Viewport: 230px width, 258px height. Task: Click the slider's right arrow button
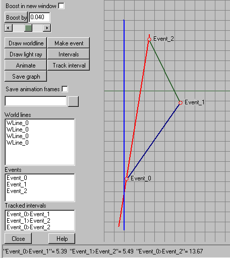click(x=47, y=28)
